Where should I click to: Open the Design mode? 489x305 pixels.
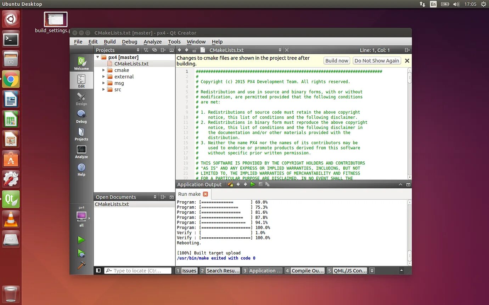(81, 99)
